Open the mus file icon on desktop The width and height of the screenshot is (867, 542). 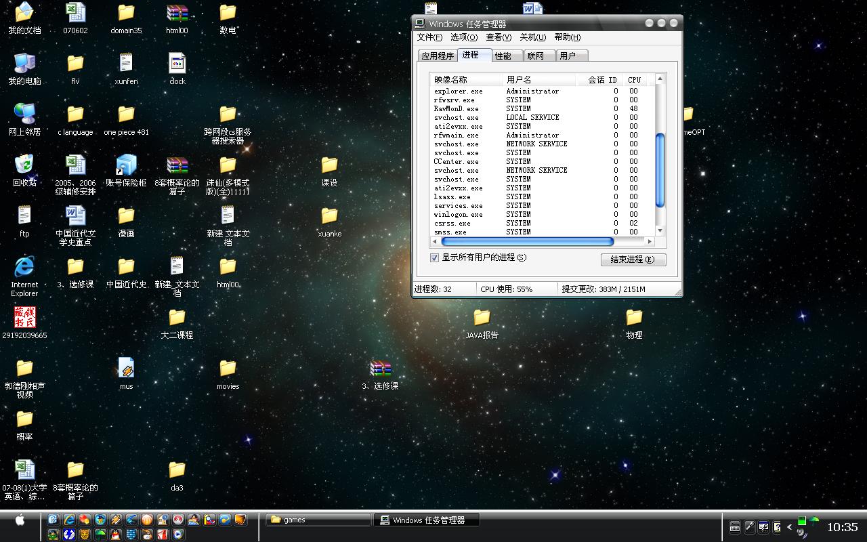126,369
